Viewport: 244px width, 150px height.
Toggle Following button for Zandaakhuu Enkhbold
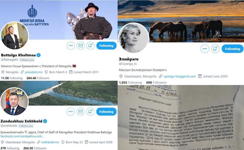pyautogui.click(x=106, y=112)
